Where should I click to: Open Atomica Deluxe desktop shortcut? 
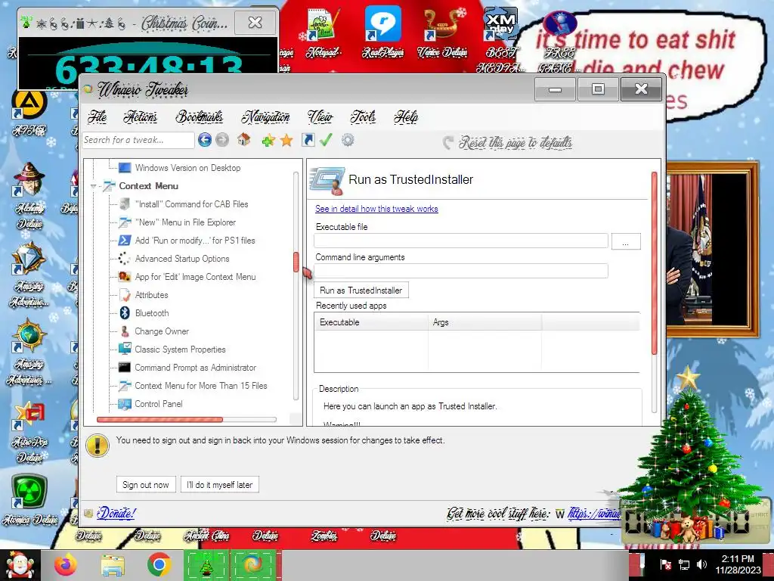(29, 499)
